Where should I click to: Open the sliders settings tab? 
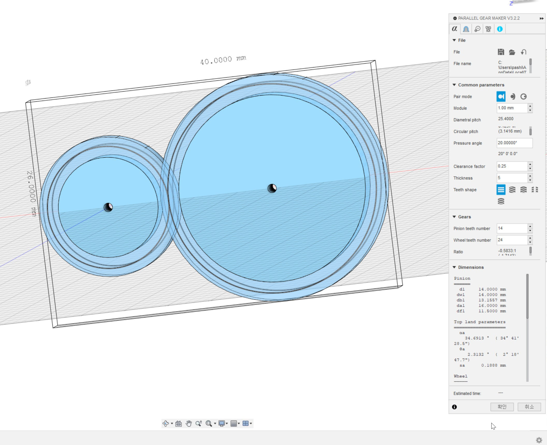click(488, 29)
